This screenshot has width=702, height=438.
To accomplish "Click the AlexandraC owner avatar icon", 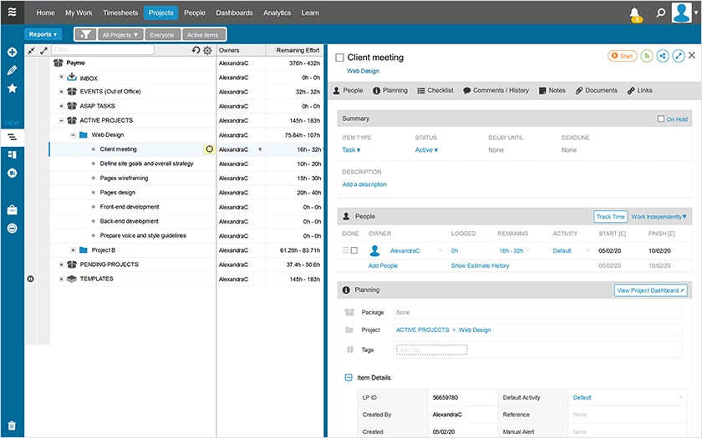I will (x=374, y=251).
